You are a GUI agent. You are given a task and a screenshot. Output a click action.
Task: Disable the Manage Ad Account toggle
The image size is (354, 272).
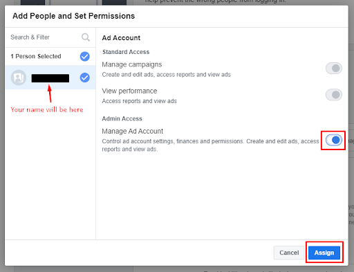(x=334, y=140)
